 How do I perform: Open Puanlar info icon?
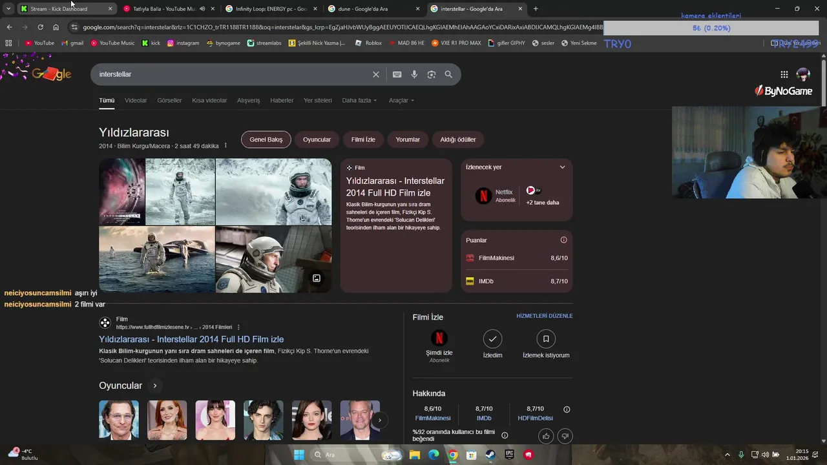click(x=563, y=240)
